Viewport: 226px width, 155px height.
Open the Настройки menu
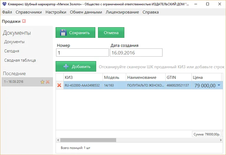[x=56, y=12]
